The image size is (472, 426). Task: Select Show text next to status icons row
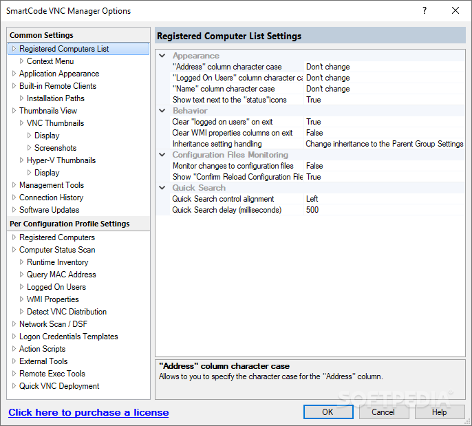[x=230, y=100]
